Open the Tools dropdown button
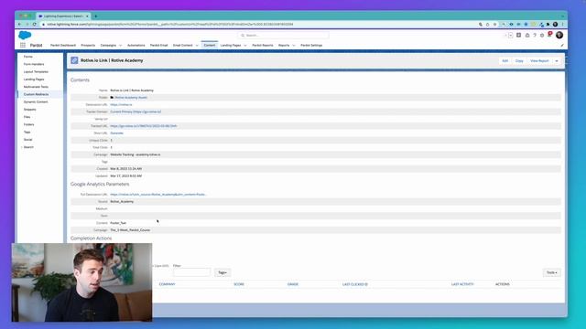This screenshot has width=586, height=329. pos(551,272)
